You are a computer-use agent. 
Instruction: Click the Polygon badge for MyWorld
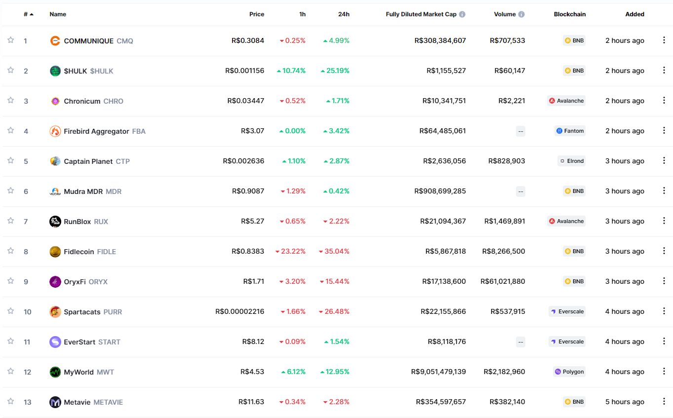pyautogui.click(x=569, y=372)
